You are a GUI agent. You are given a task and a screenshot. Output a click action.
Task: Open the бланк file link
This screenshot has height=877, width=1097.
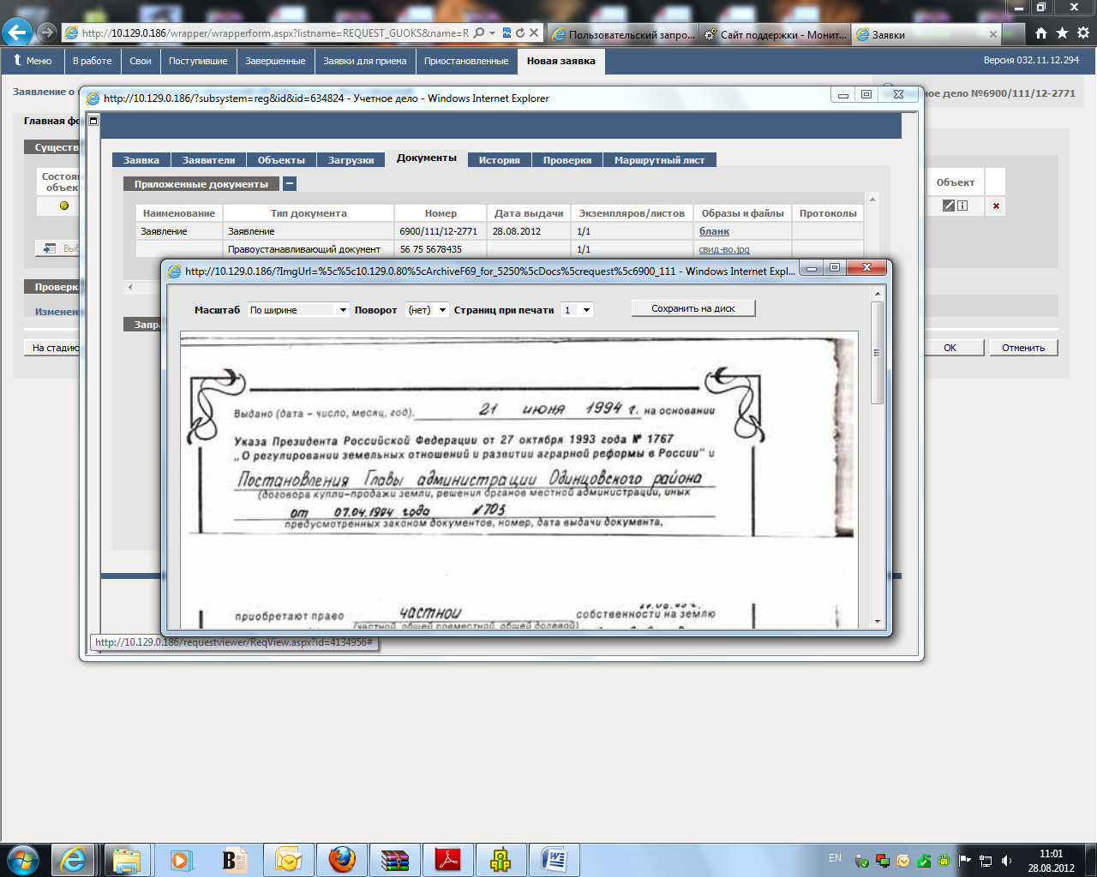click(714, 231)
